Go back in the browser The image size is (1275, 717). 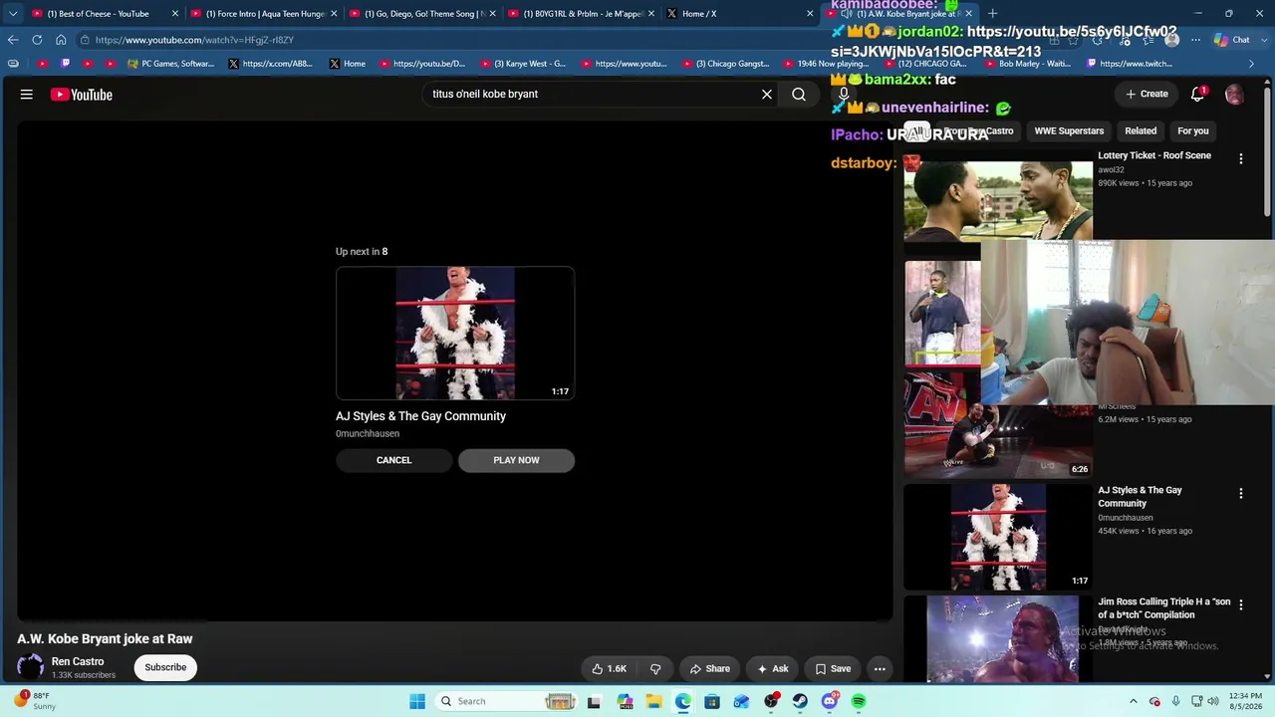pyautogui.click(x=13, y=40)
